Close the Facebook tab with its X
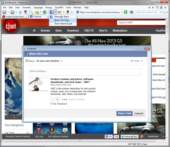This screenshot has width=170, height=147. tap(44, 17)
